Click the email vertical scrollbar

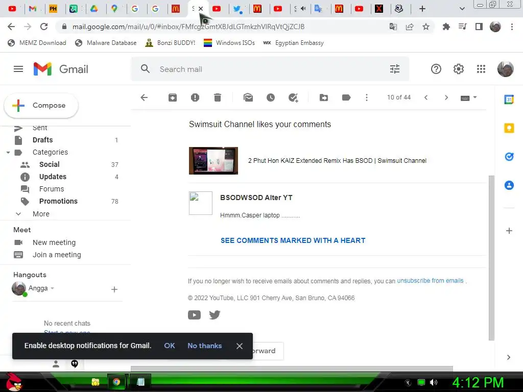pos(491,258)
